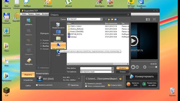The image size is (180, 101).
Task: Open the Правка menu
Action: (31, 14)
